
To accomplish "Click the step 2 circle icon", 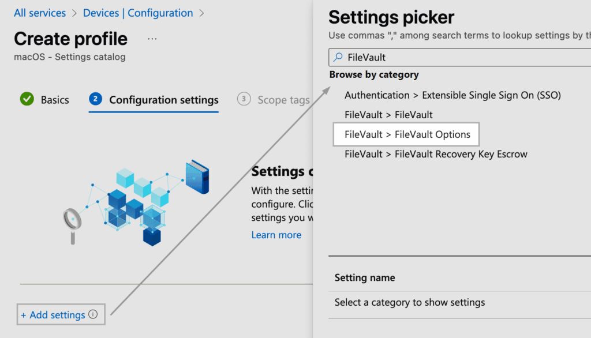I will 95,99.
